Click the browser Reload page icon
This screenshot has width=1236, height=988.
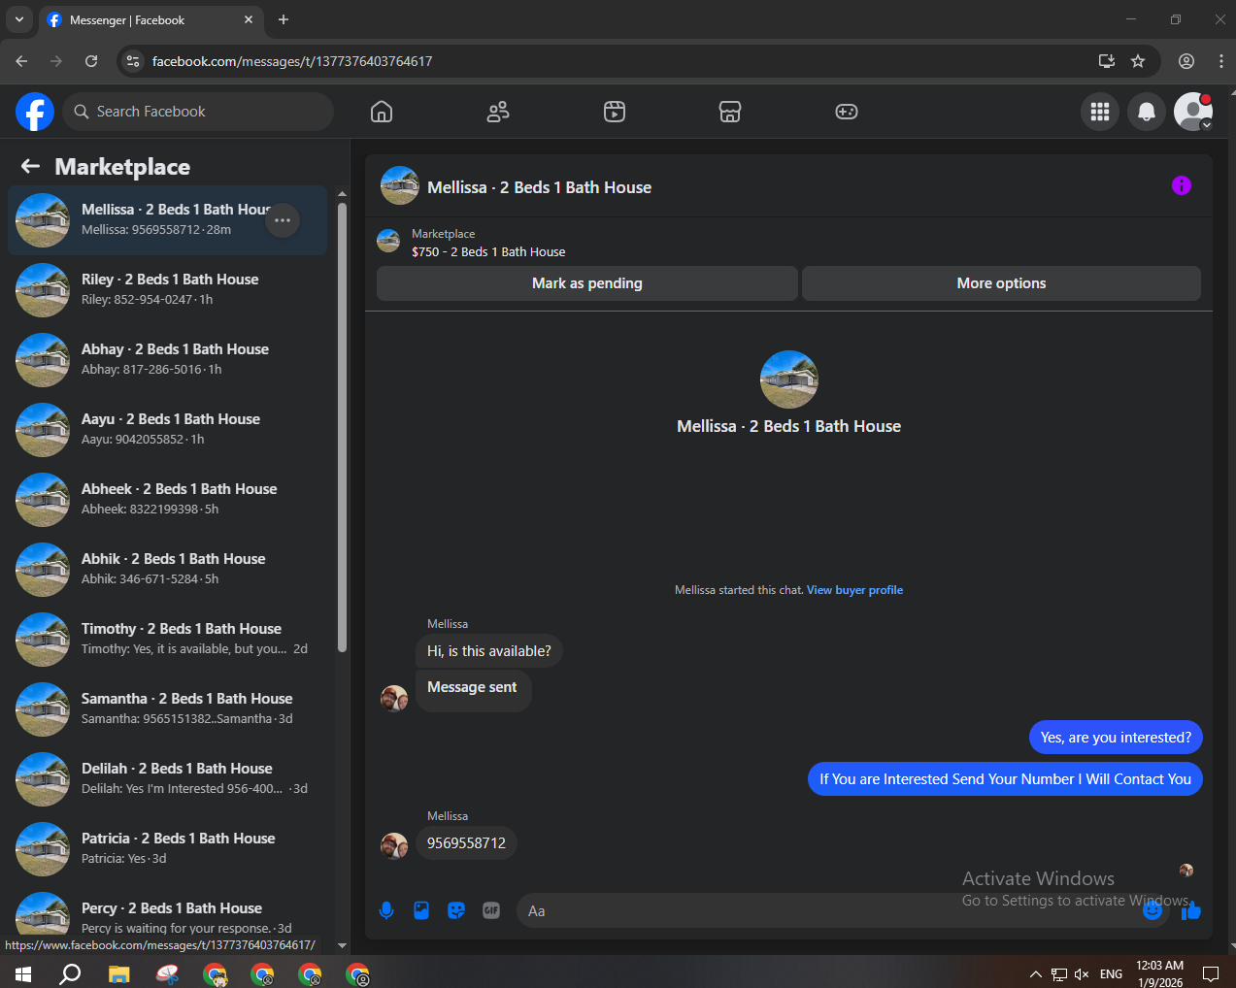pos(91,61)
